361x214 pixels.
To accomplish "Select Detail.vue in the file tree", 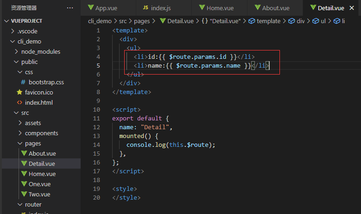I will (x=41, y=164).
